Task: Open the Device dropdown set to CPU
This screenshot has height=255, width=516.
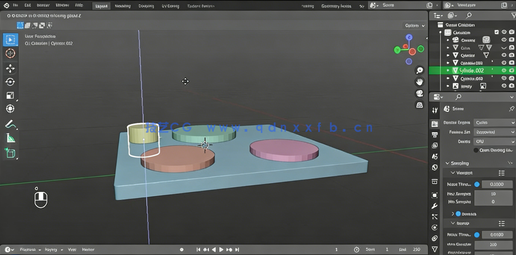Action: (x=495, y=141)
